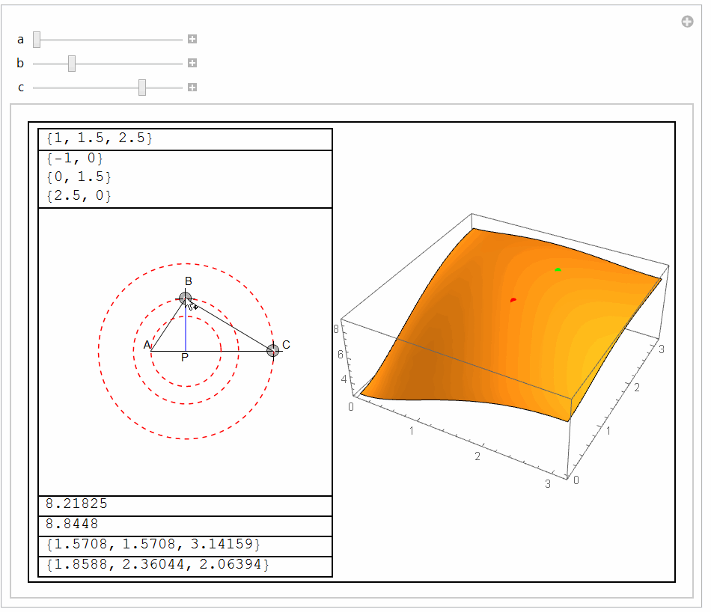
Task: Click the slider b thumb
Action: (72, 64)
